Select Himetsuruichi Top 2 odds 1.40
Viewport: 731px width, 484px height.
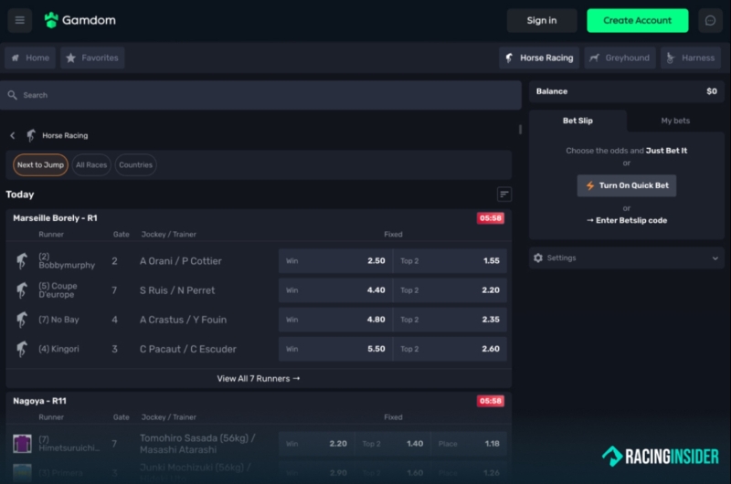pos(393,444)
